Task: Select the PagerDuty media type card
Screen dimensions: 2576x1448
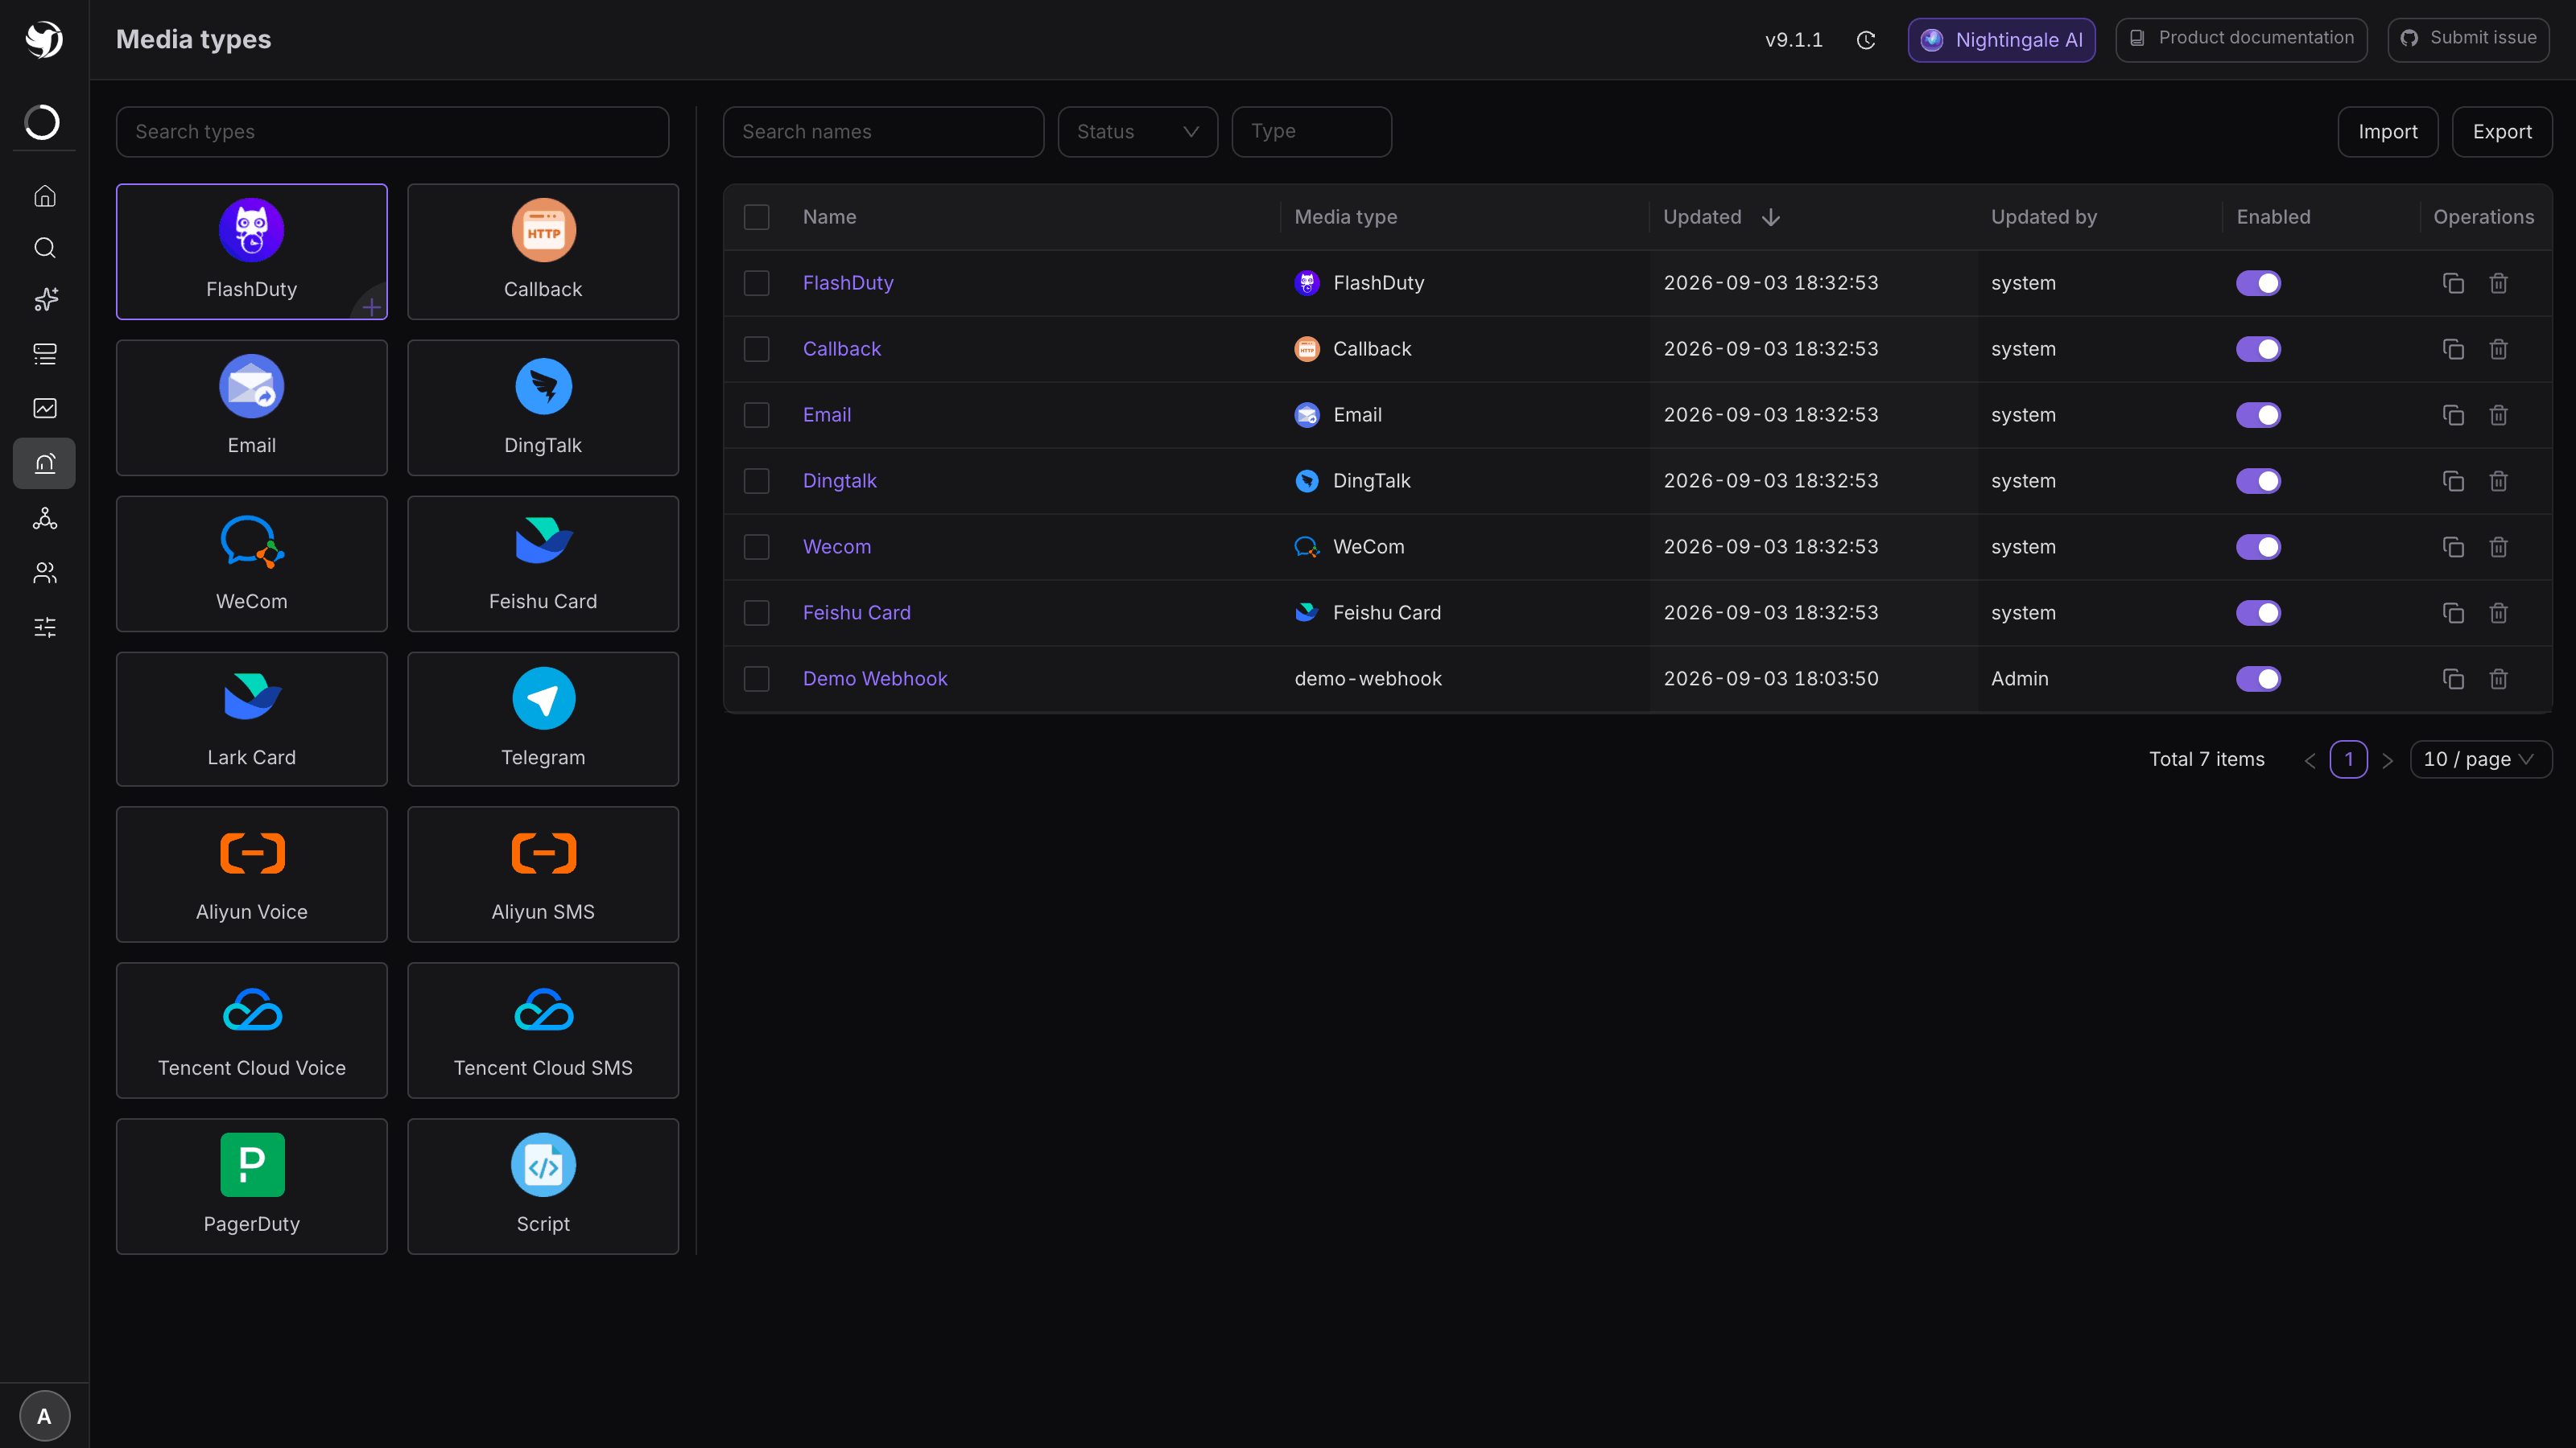Action: pyautogui.click(x=252, y=1187)
